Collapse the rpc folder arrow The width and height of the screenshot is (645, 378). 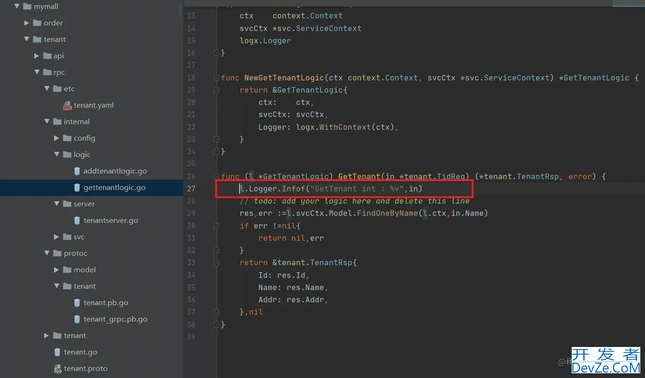[x=37, y=72]
